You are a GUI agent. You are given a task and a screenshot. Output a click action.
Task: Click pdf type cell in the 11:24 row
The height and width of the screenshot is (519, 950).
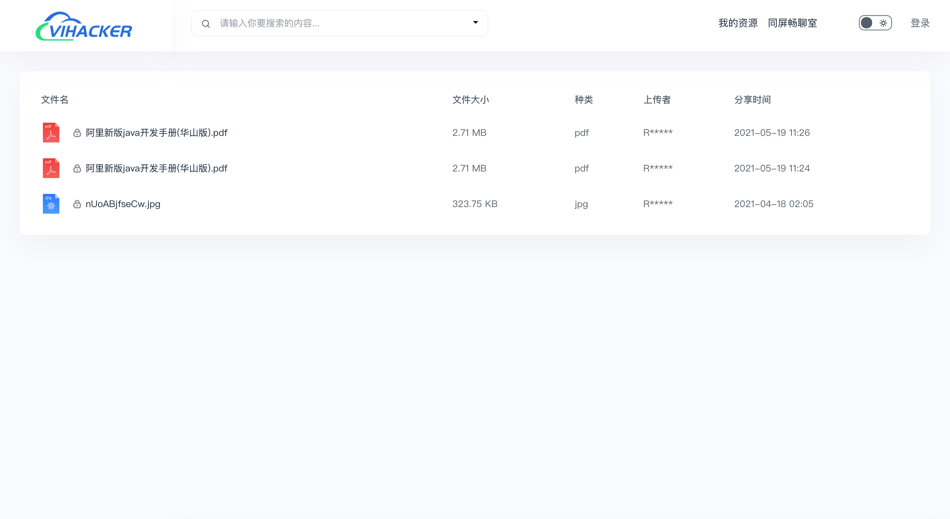(x=581, y=169)
